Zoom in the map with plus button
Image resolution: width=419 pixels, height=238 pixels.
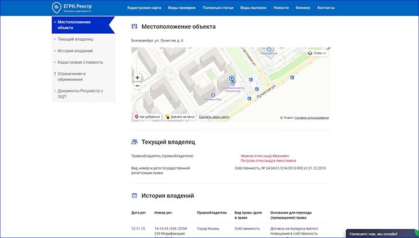(x=137, y=77)
